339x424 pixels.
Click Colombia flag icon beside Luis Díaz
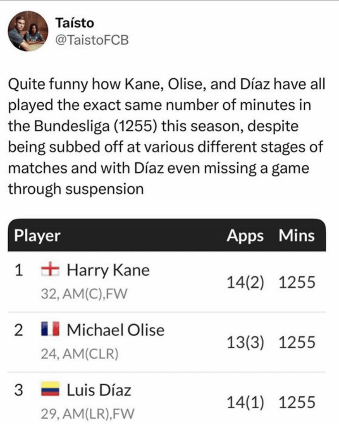pos(50,390)
